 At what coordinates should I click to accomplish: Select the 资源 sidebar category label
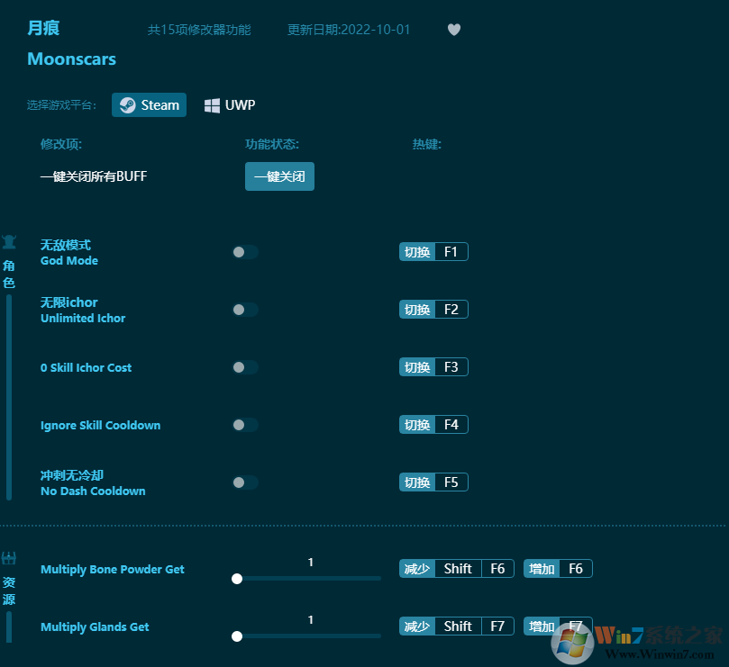point(9,590)
